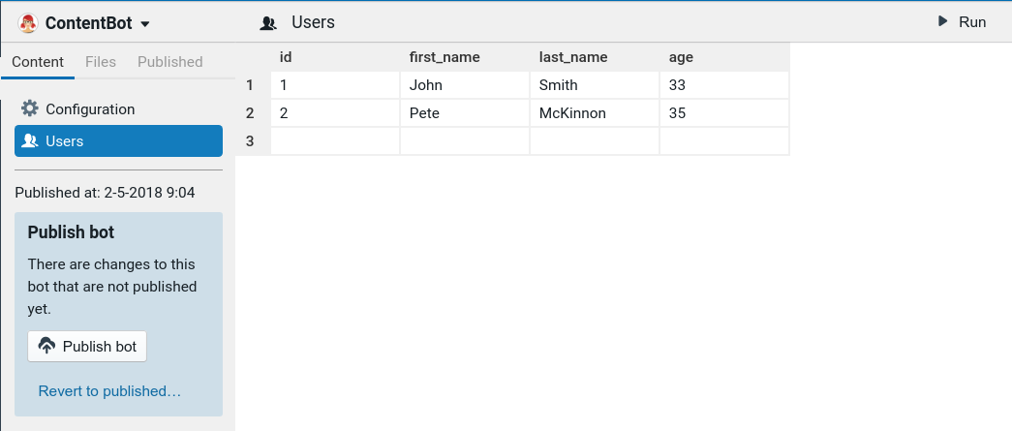Click the Users icon in sidebar
The image size is (1012, 431).
coord(30,141)
